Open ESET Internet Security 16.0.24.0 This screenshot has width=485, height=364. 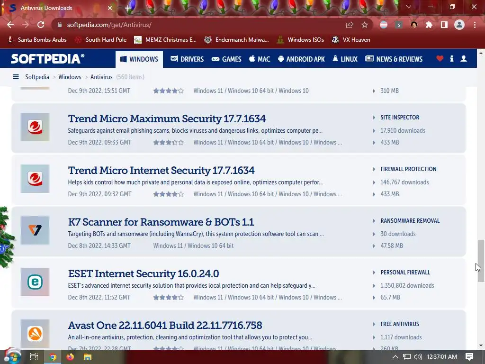(144, 273)
